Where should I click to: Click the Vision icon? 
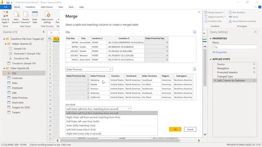(x=230, y=17)
